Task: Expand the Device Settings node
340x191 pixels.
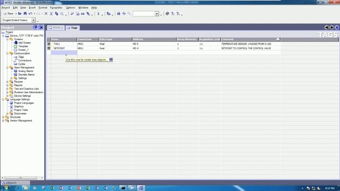Action: 7,95
